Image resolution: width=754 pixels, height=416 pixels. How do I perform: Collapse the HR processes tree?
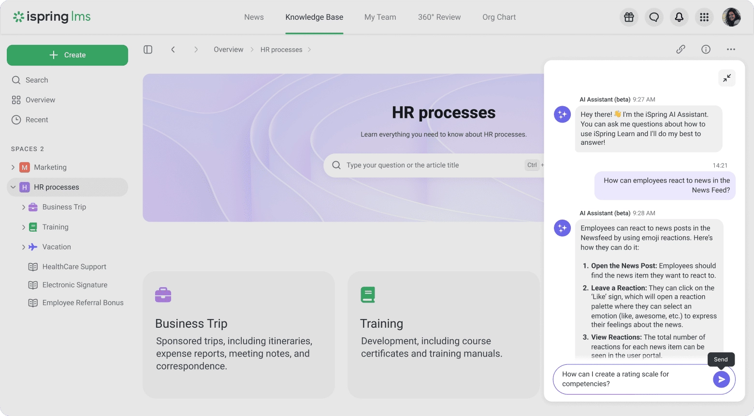[x=13, y=187]
